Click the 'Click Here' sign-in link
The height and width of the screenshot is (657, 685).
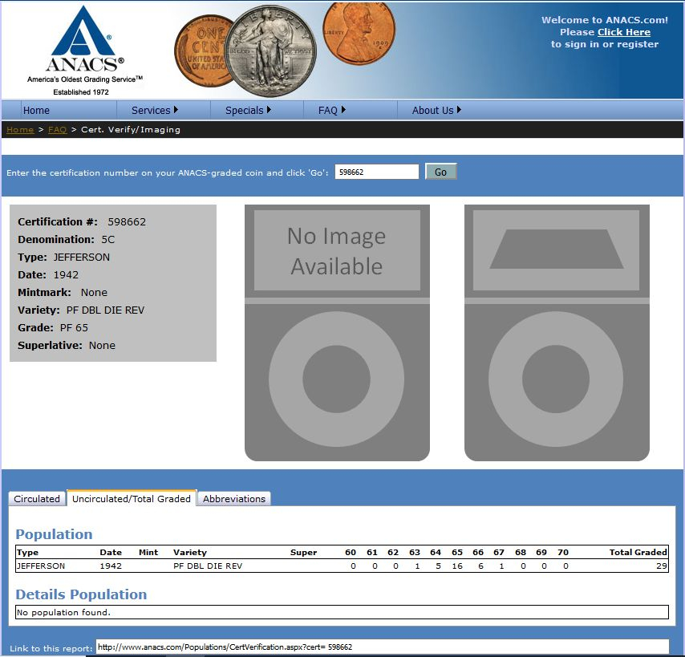click(x=624, y=32)
